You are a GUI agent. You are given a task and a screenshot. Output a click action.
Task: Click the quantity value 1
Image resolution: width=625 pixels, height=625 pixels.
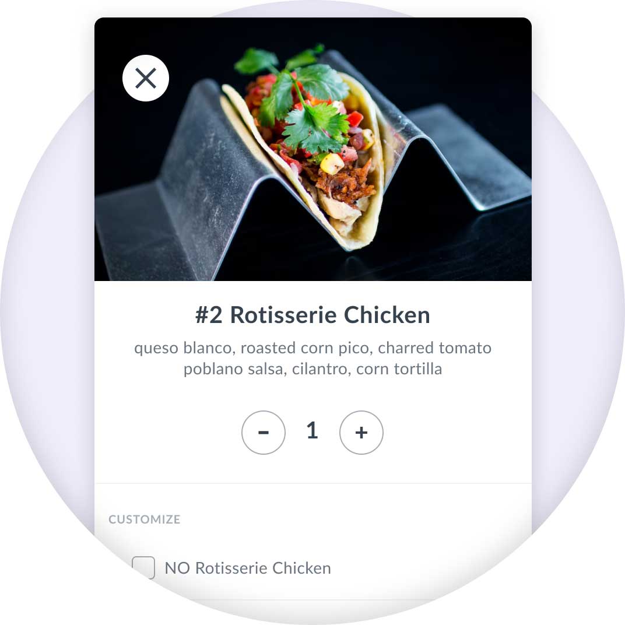(312, 431)
